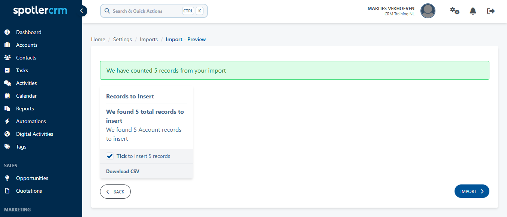Screen dimensions: 507x217
Task: Go to Imports breadcrumb
Action: pyautogui.click(x=149, y=39)
